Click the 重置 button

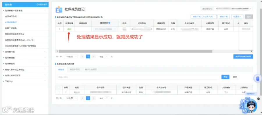235,77
